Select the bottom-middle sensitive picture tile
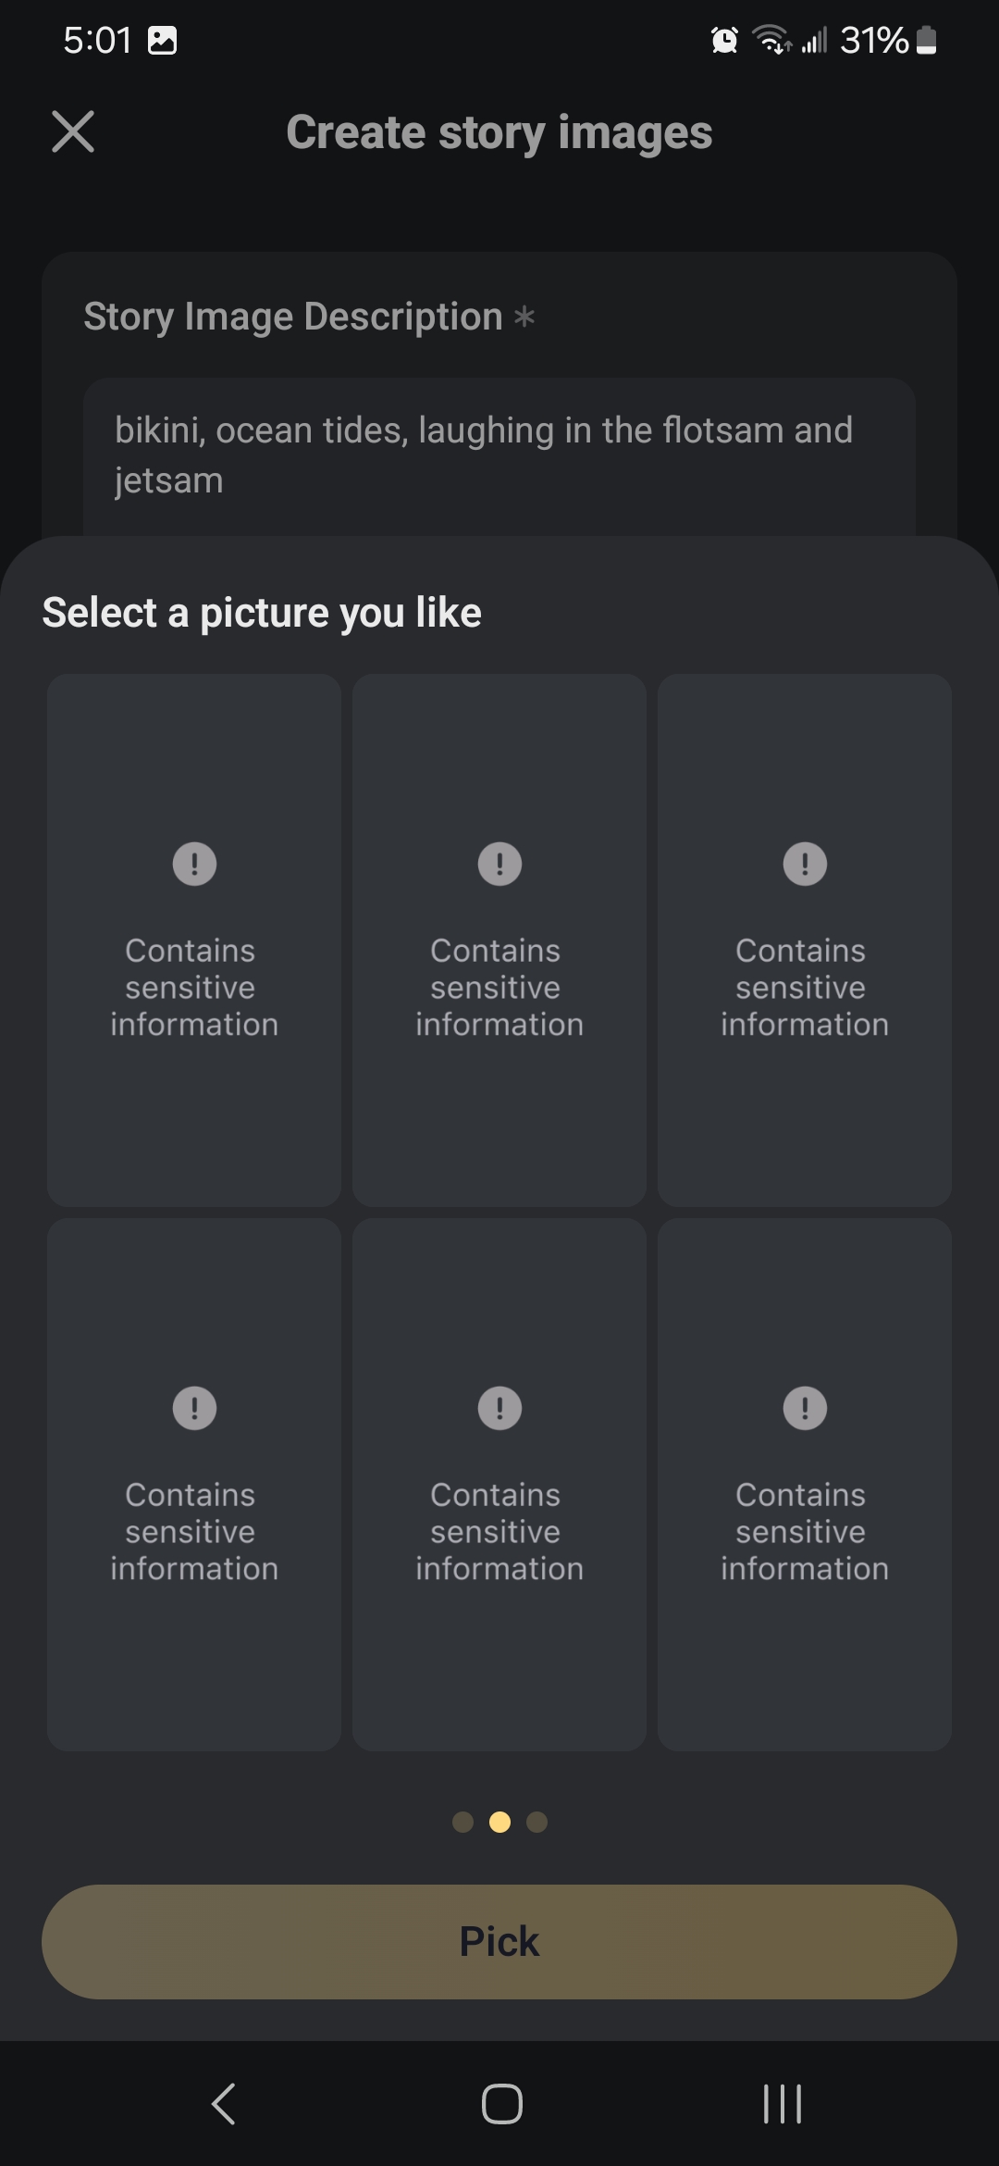This screenshot has height=2166, width=999. point(499,1484)
